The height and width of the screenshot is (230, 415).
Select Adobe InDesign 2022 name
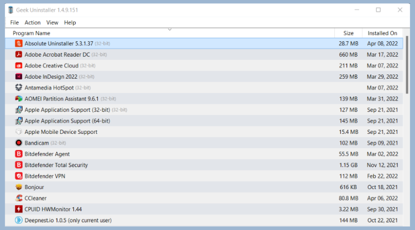coord(51,77)
